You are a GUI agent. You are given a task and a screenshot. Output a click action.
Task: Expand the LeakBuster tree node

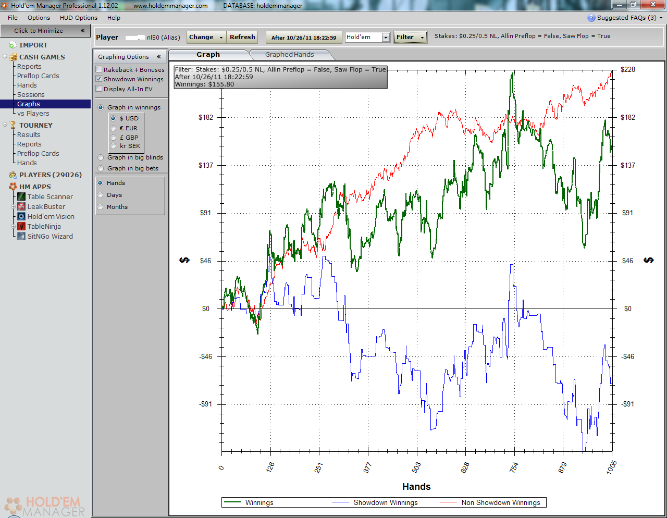click(x=13, y=206)
